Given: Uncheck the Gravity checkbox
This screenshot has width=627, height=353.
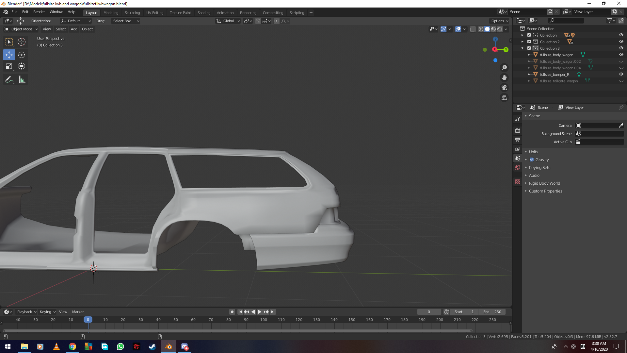Looking at the screenshot, I should [x=532, y=160].
